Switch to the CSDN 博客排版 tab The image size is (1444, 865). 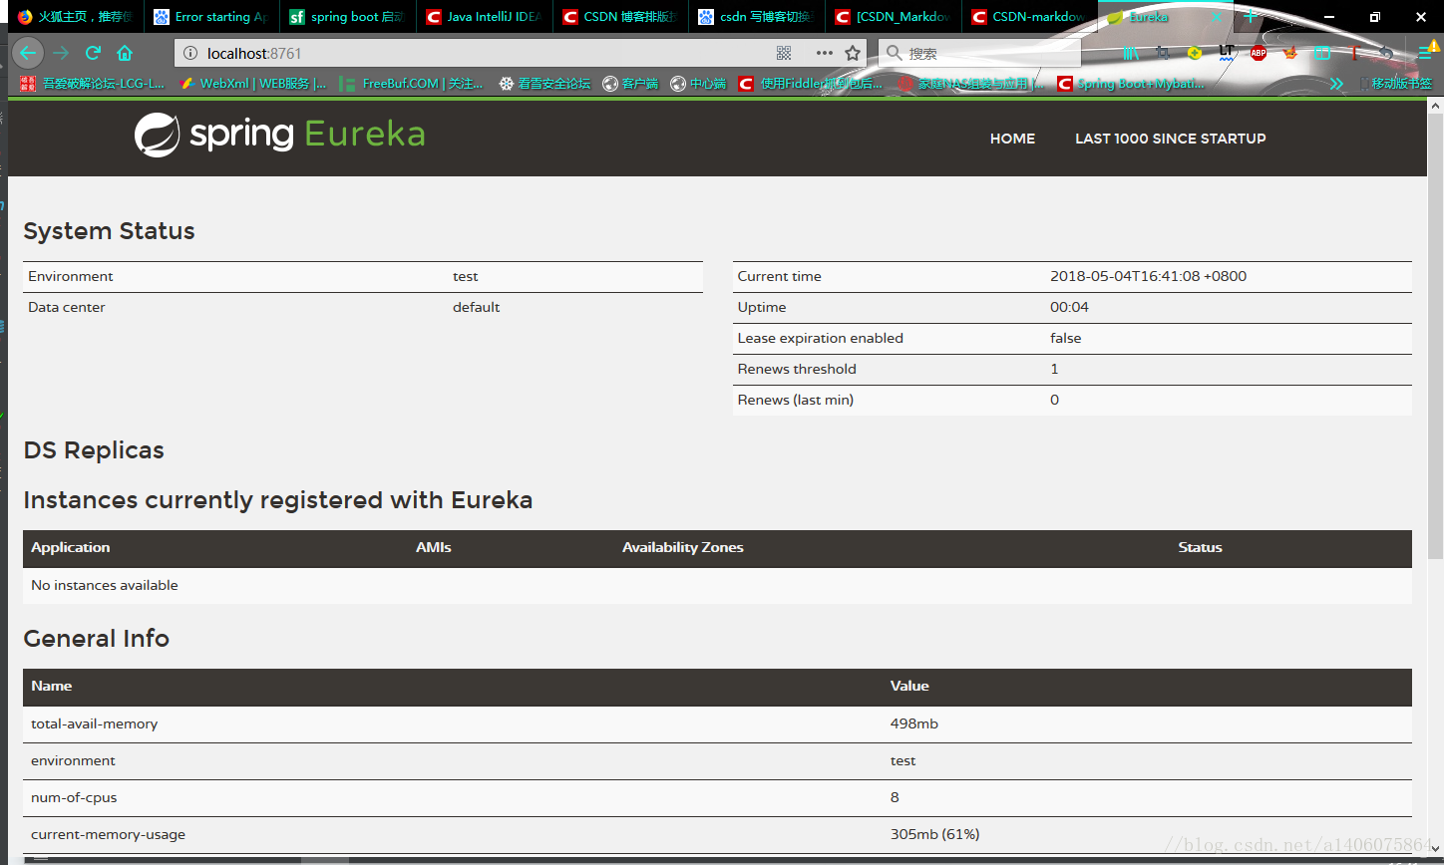[x=620, y=17]
